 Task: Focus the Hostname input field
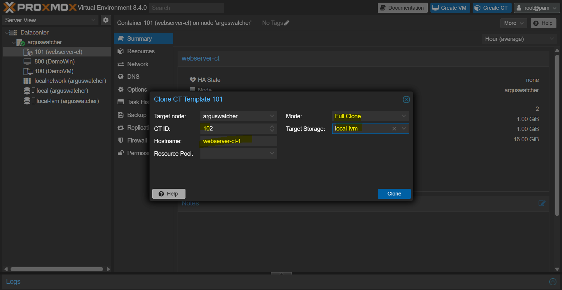(x=239, y=141)
